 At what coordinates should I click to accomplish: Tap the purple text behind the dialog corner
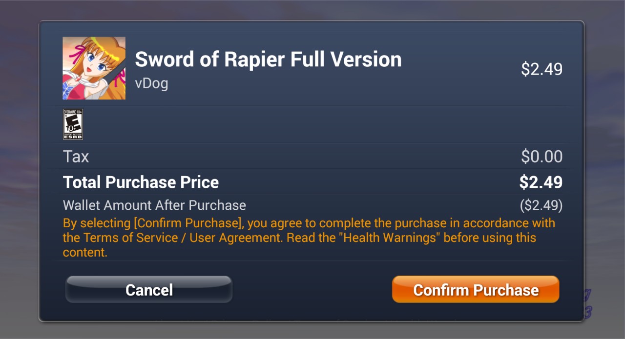point(588,304)
